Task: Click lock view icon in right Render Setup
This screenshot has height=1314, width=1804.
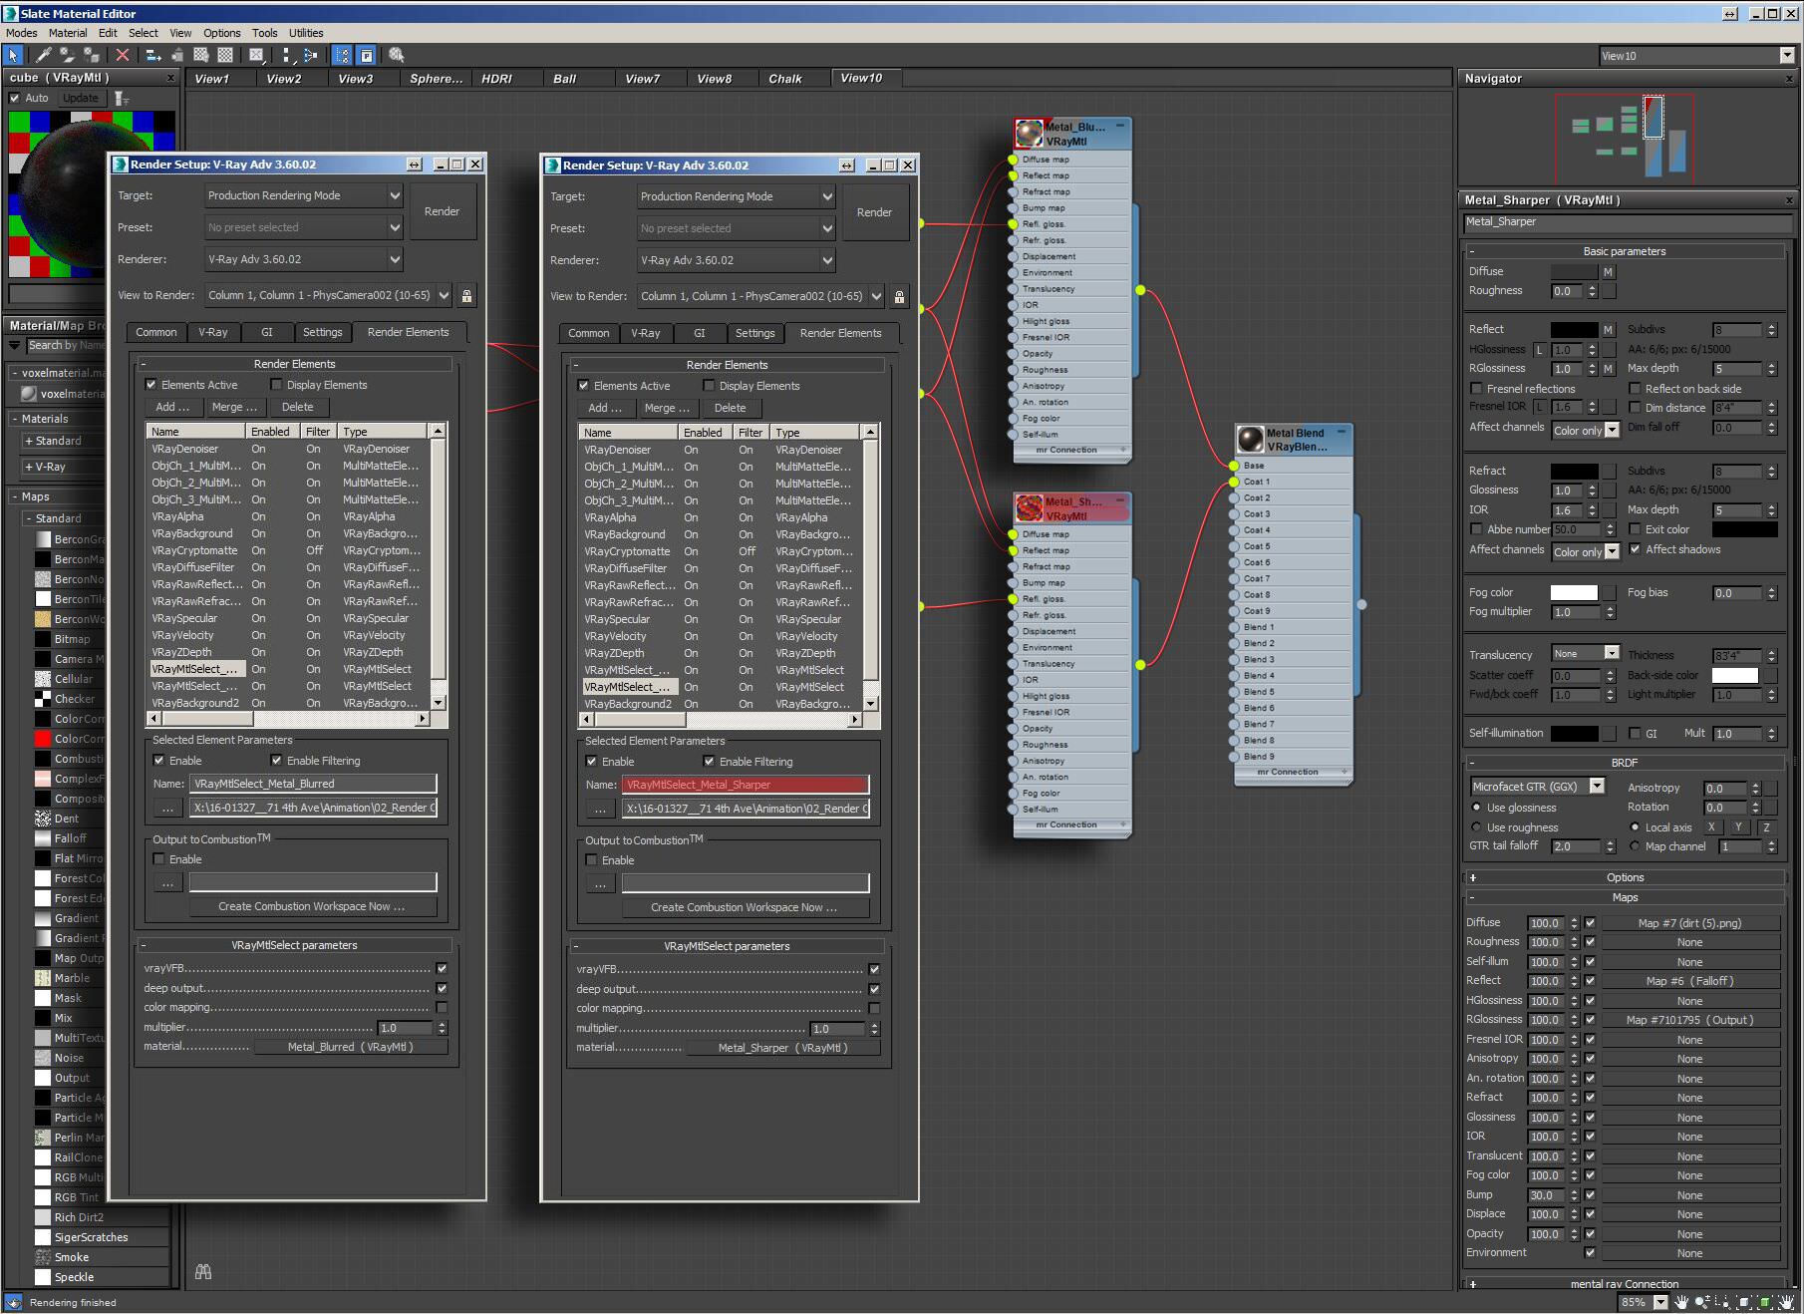Action: (899, 296)
